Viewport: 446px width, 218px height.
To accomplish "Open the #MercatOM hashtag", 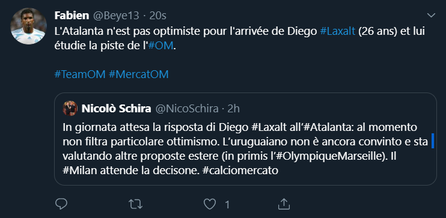I will coord(138,74).
